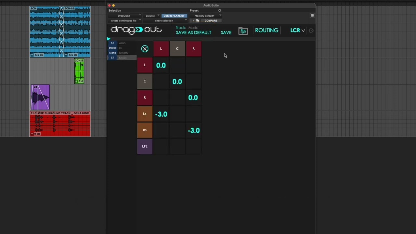This screenshot has width=416, height=234.
Task: Select the green 2CH S clip
Action: tap(79, 71)
